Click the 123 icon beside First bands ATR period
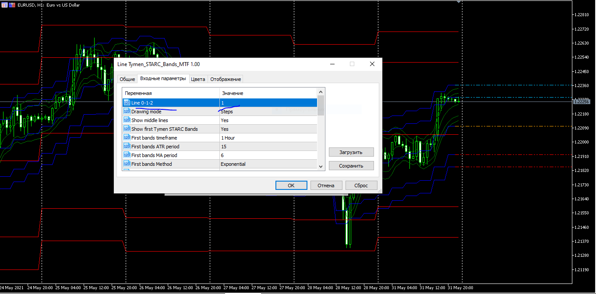 point(127,146)
